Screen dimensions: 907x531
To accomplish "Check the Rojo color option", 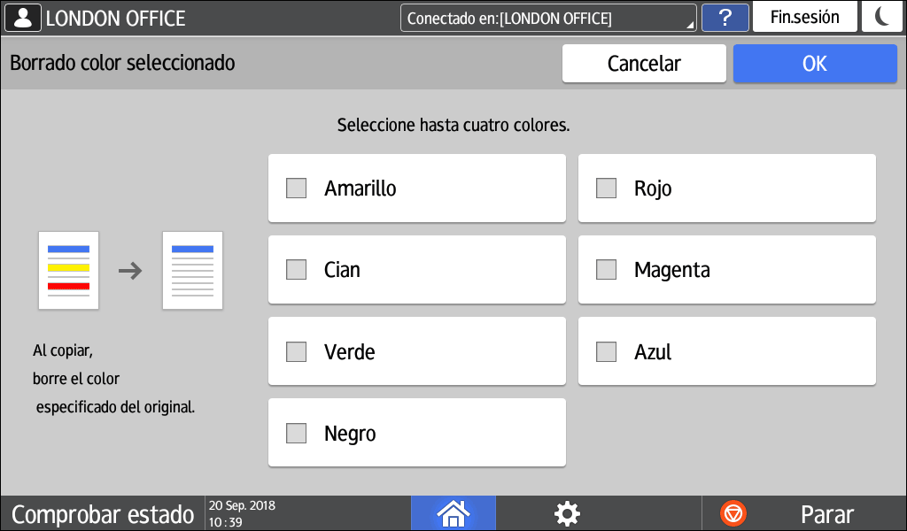I will [x=607, y=189].
